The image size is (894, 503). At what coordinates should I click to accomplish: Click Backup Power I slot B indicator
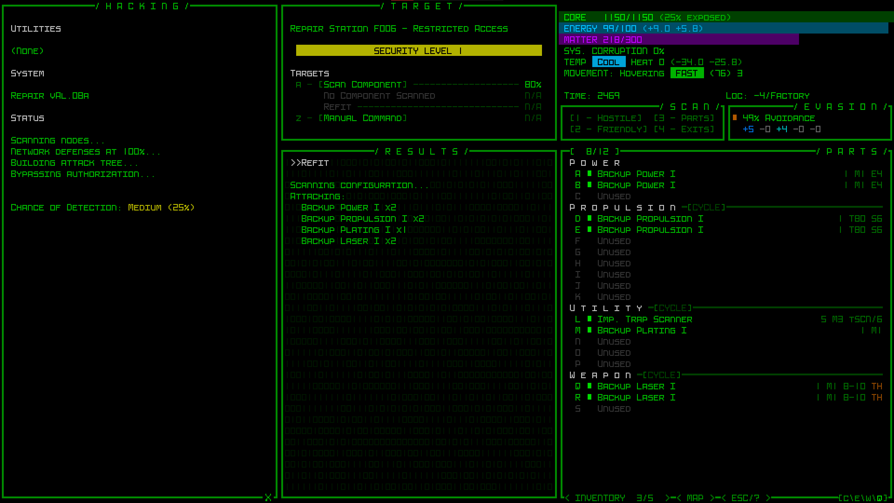pyautogui.click(x=589, y=185)
